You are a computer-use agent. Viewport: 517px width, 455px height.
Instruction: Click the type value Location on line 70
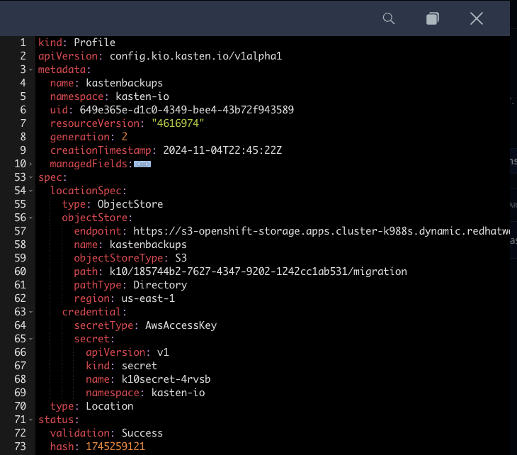110,406
